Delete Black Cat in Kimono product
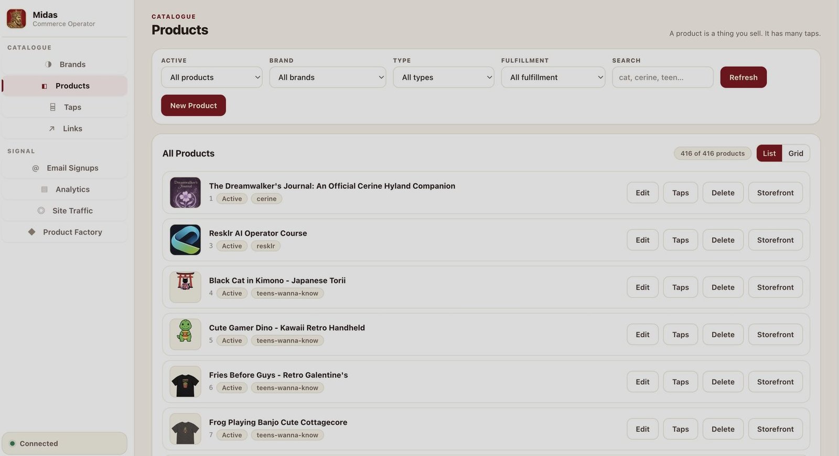The width and height of the screenshot is (839, 456). pos(723,287)
